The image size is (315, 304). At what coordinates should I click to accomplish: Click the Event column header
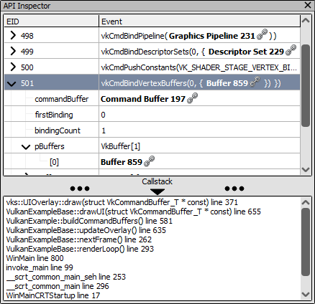(199, 22)
